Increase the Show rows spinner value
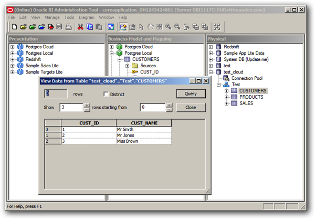 [x=87, y=105]
